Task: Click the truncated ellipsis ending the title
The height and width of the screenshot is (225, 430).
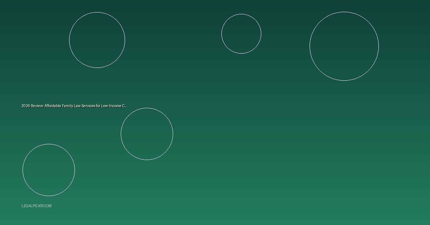Action: [x=126, y=106]
